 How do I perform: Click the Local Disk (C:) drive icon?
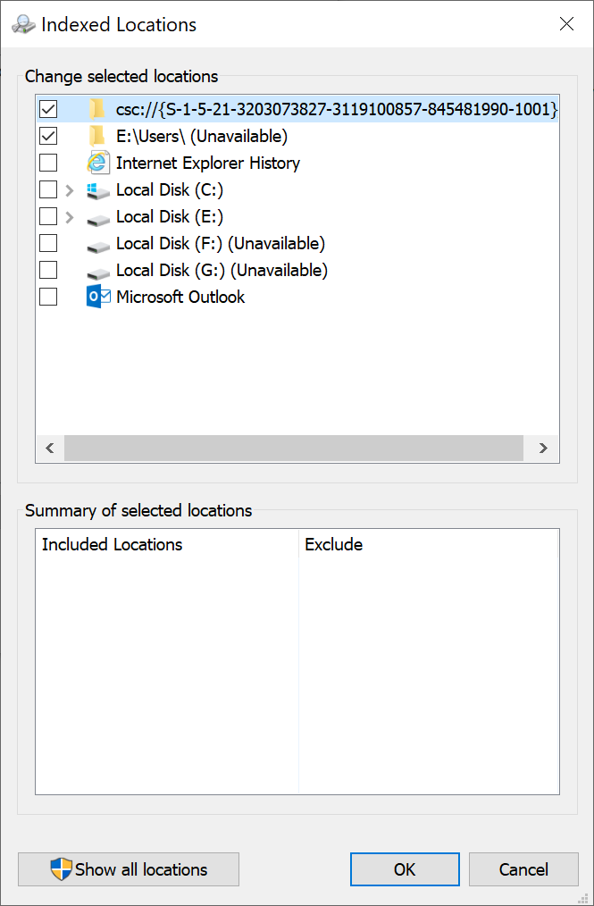[x=98, y=190]
